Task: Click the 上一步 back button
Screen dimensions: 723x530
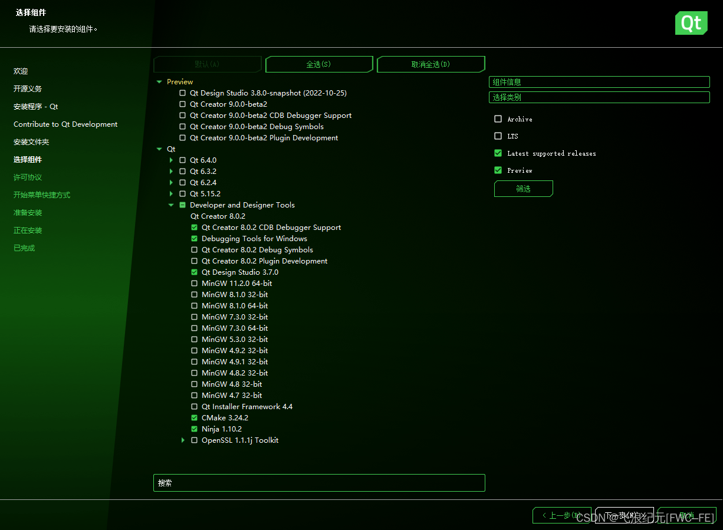Action: [561, 515]
